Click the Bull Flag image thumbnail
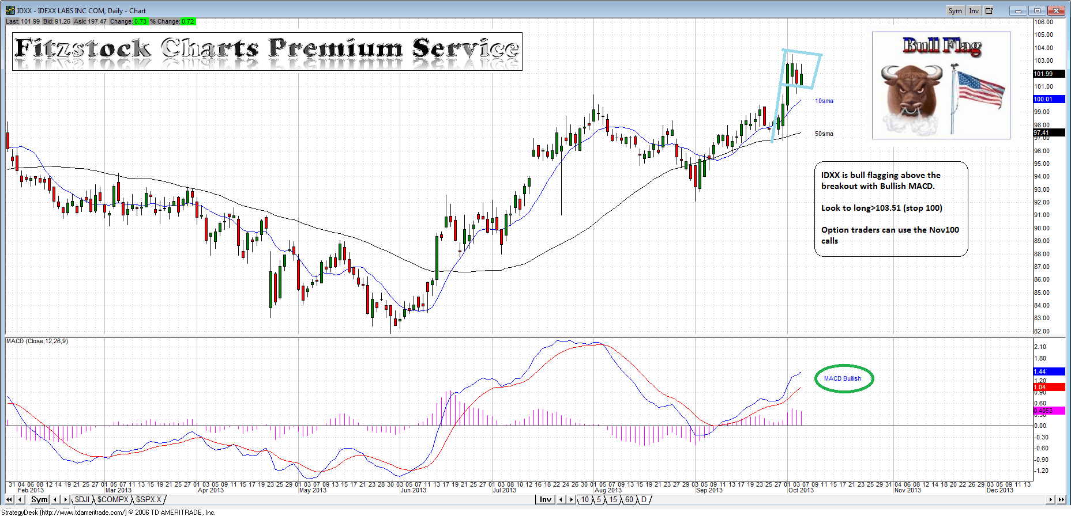 click(x=941, y=85)
